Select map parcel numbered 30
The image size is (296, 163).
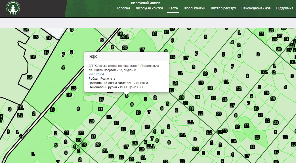click(x=279, y=49)
